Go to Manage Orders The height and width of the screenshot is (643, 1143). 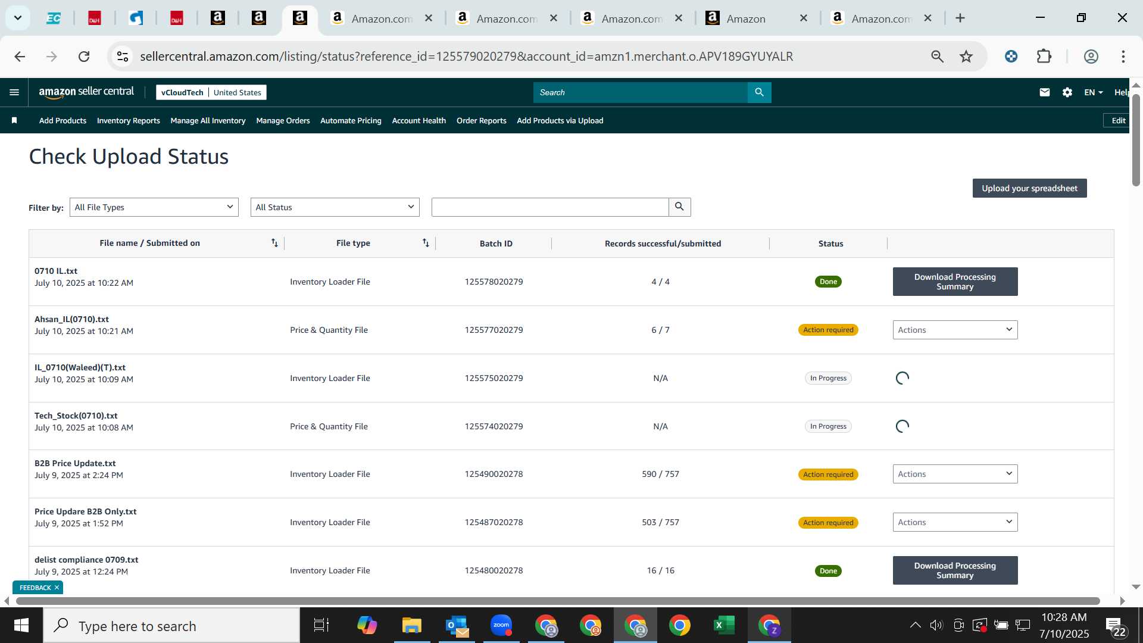[x=283, y=120]
